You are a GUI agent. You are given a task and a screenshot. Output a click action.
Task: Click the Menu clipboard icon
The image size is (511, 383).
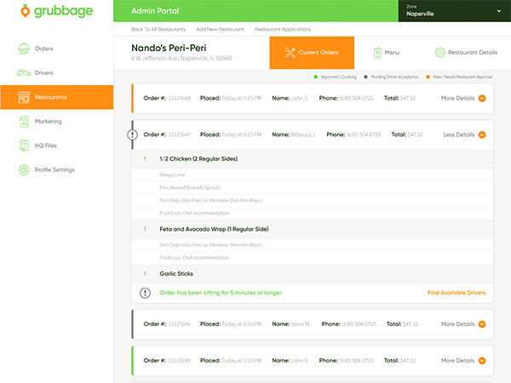(377, 53)
